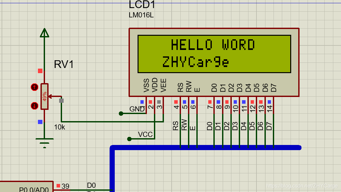Click the P0.0/AD0 pin label

click(x=34, y=189)
